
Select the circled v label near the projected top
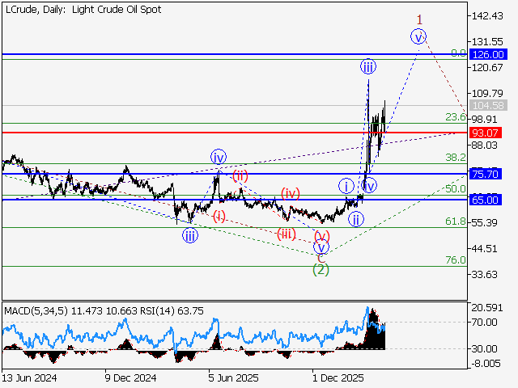point(418,36)
